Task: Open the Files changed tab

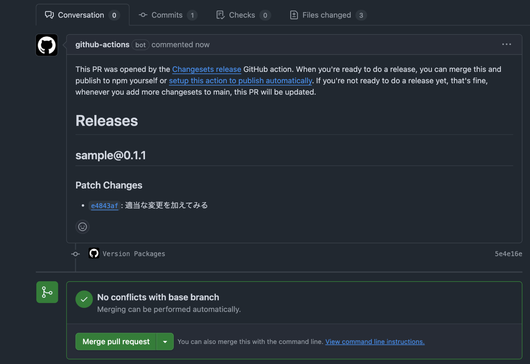Action: (x=328, y=15)
